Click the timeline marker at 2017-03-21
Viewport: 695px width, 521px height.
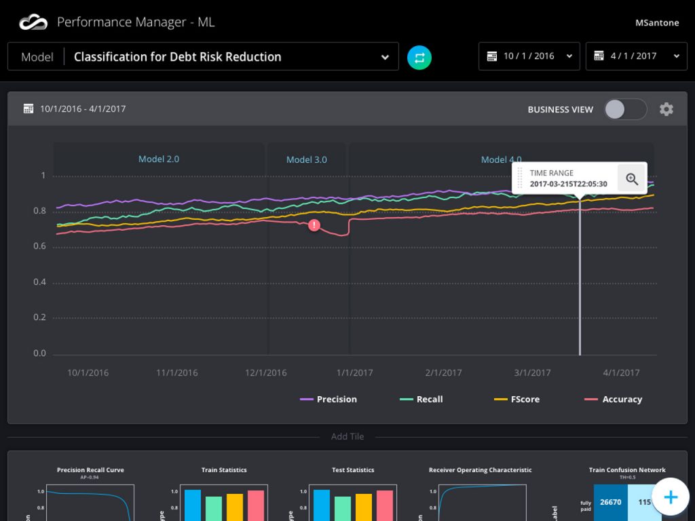point(580,271)
